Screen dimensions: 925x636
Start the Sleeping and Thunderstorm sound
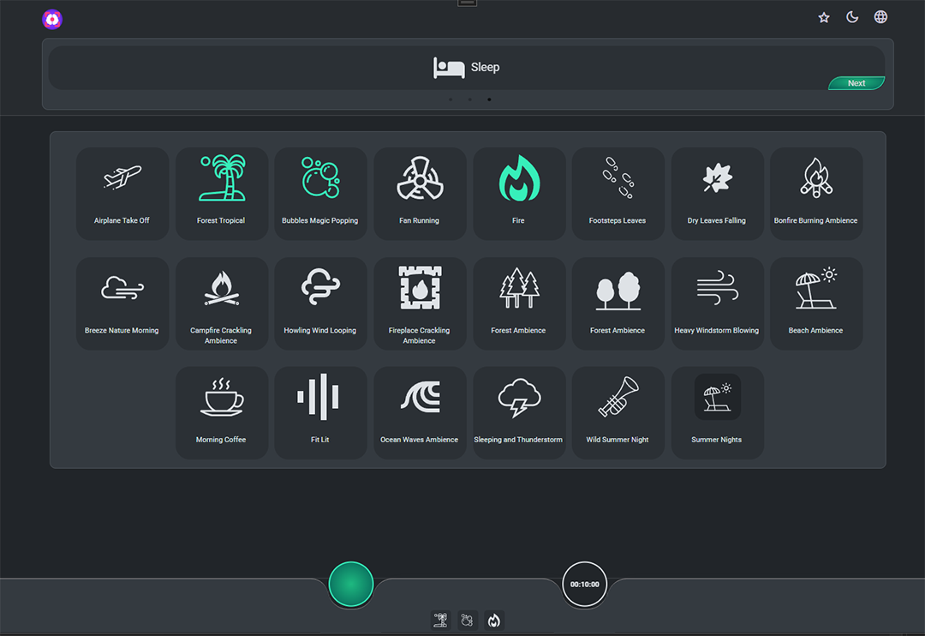[x=518, y=412]
